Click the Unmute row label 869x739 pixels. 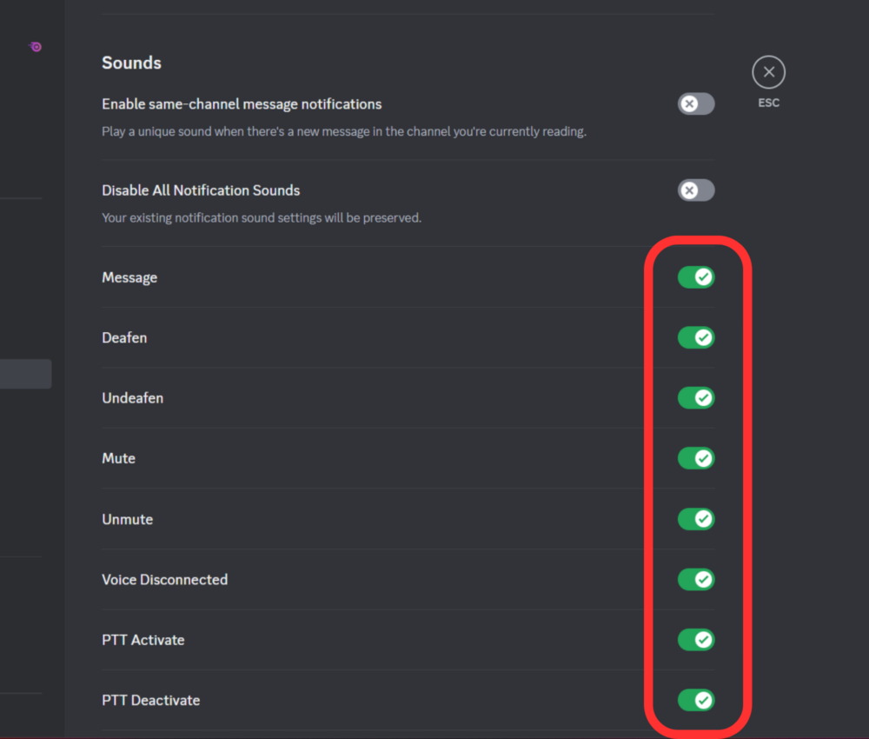click(x=127, y=519)
